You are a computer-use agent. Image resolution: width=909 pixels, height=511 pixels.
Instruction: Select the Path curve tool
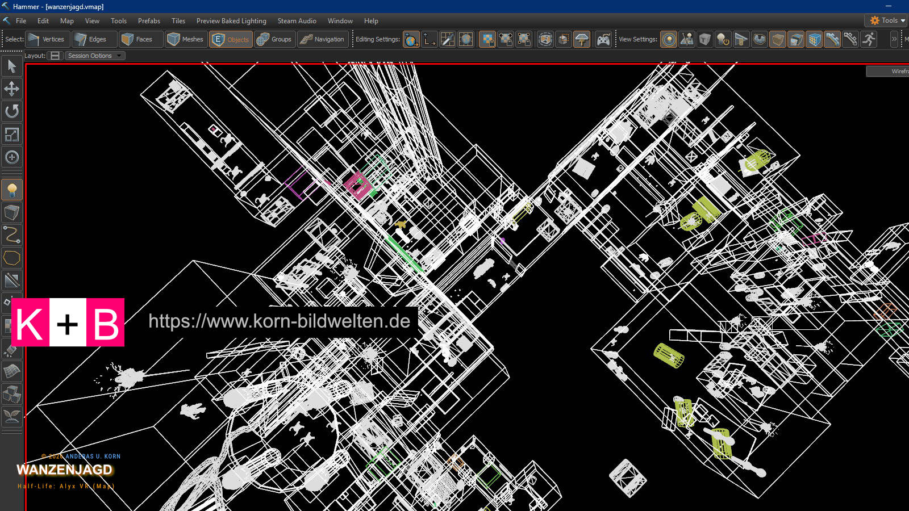[x=11, y=235]
